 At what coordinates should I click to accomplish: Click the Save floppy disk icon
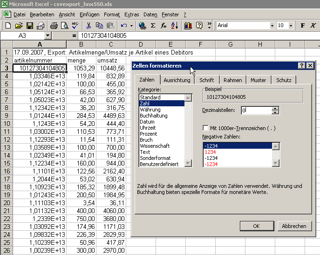click(30, 26)
